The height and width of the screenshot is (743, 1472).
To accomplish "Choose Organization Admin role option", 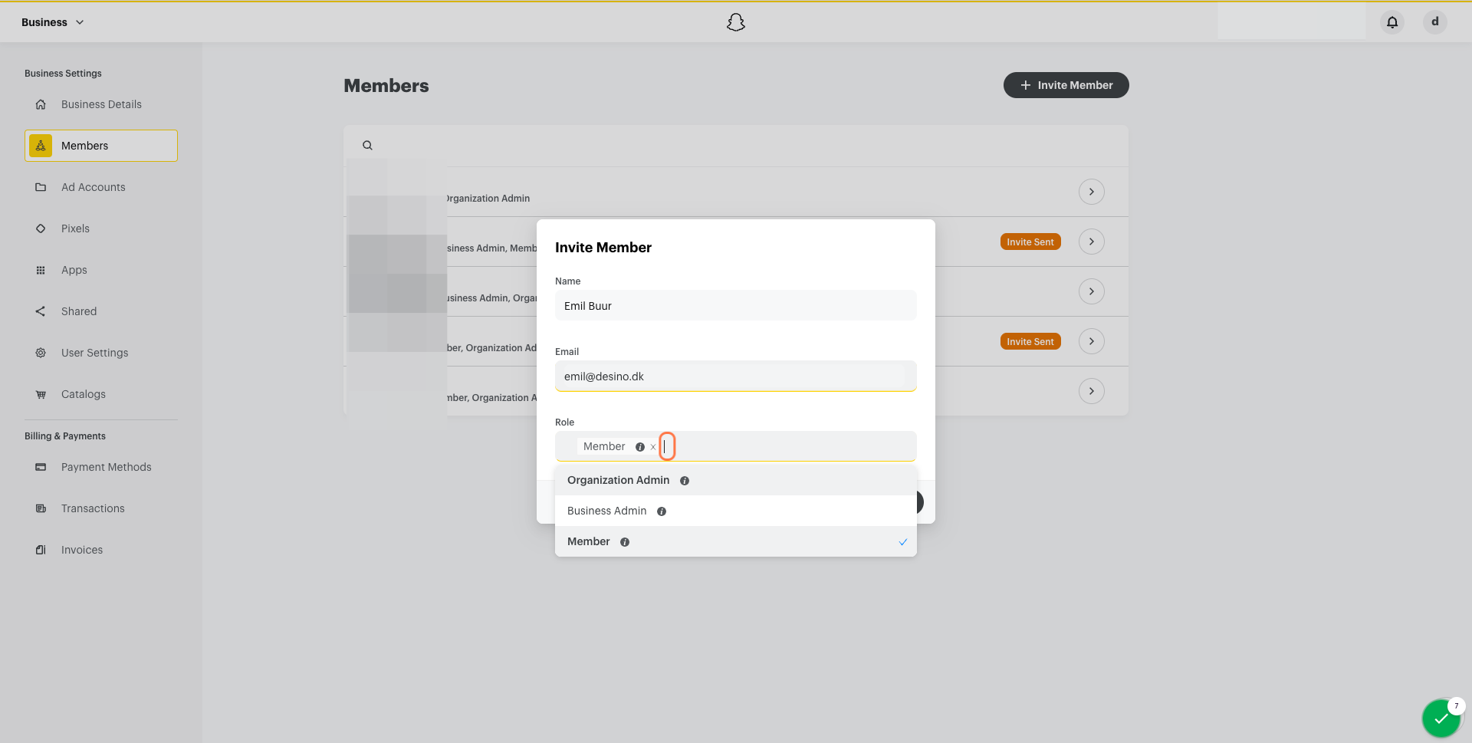I will tap(736, 480).
